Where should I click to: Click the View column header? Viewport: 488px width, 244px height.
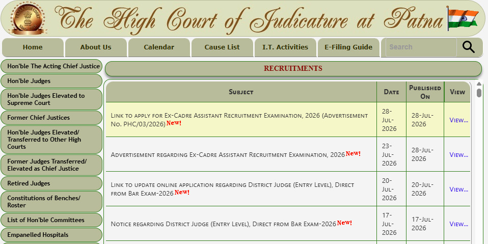[457, 92]
